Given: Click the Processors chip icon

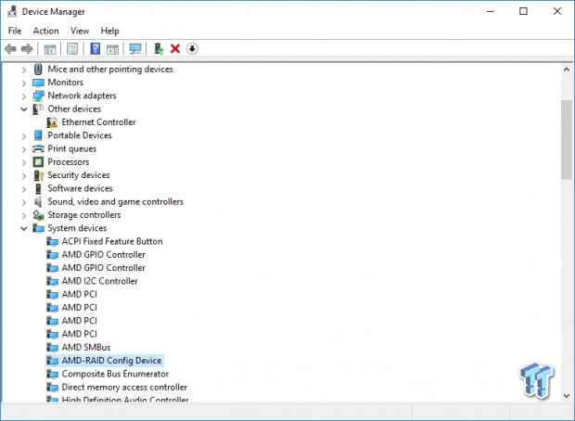Looking at the screenshot, I should [x=38, y=161].
